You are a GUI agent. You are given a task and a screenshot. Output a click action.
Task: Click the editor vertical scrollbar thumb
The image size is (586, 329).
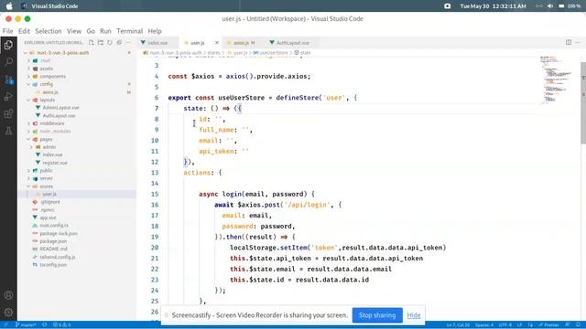point(583,102)
